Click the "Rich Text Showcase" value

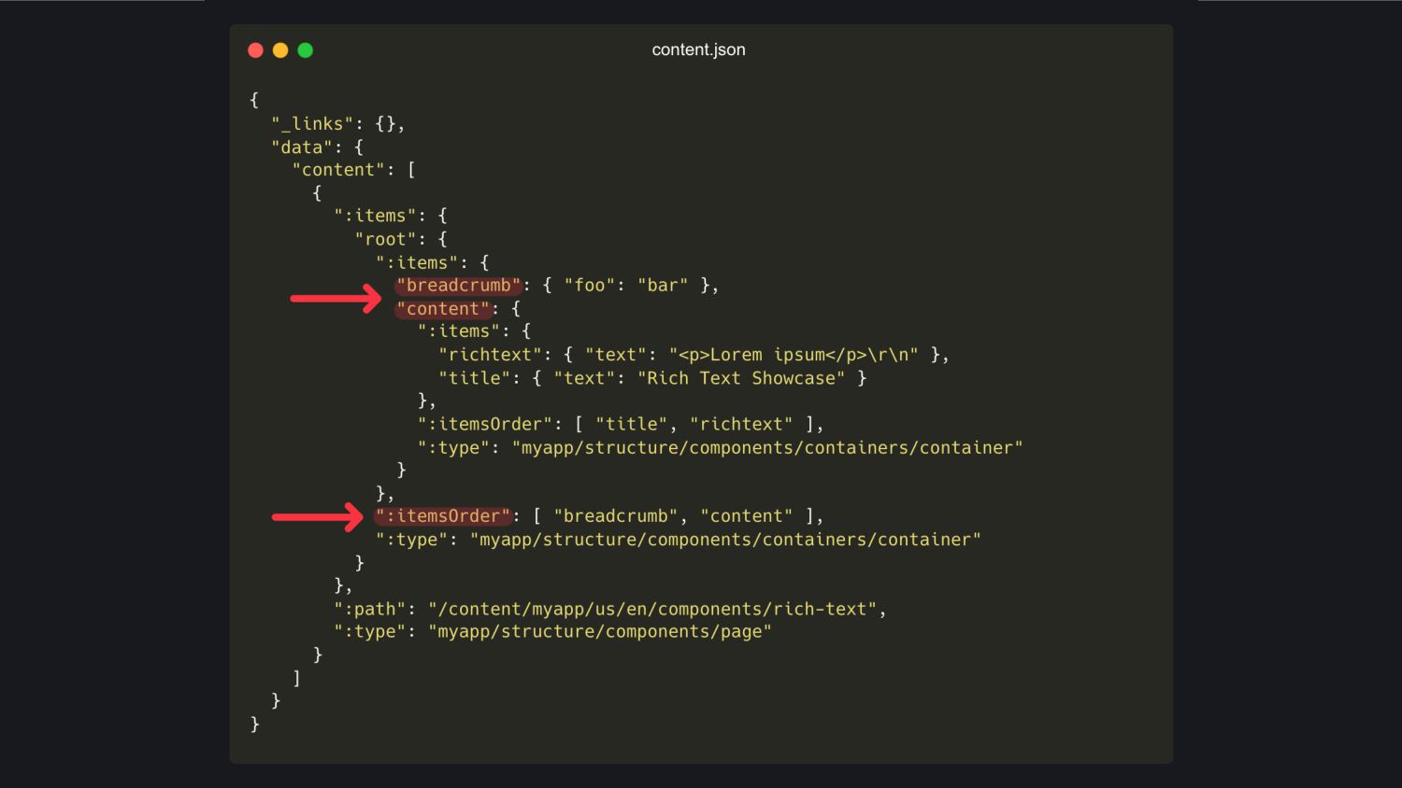pos(741,378)
